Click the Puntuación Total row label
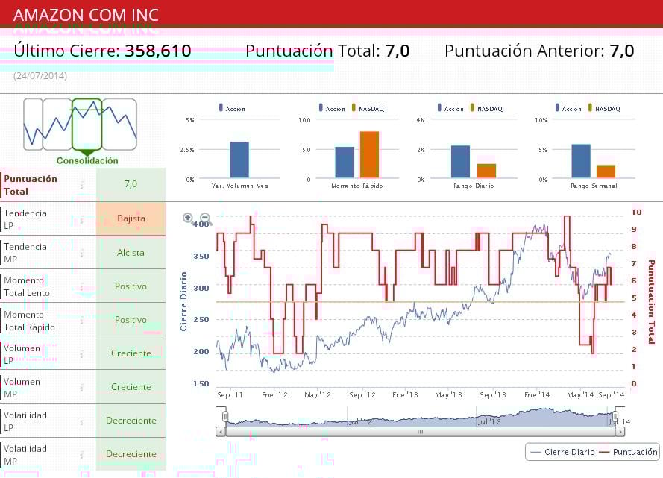This screenshot has width=663, height=478. [31, 185]
